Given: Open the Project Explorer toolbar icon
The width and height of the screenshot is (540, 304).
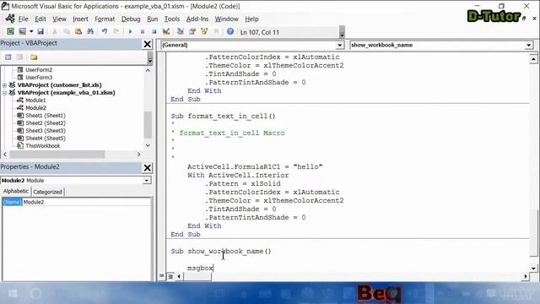Looking at the screenshot, I should pos(180,32).
